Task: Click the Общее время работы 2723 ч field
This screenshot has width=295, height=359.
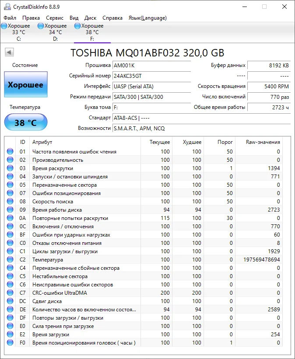Action: pos(269,107)
